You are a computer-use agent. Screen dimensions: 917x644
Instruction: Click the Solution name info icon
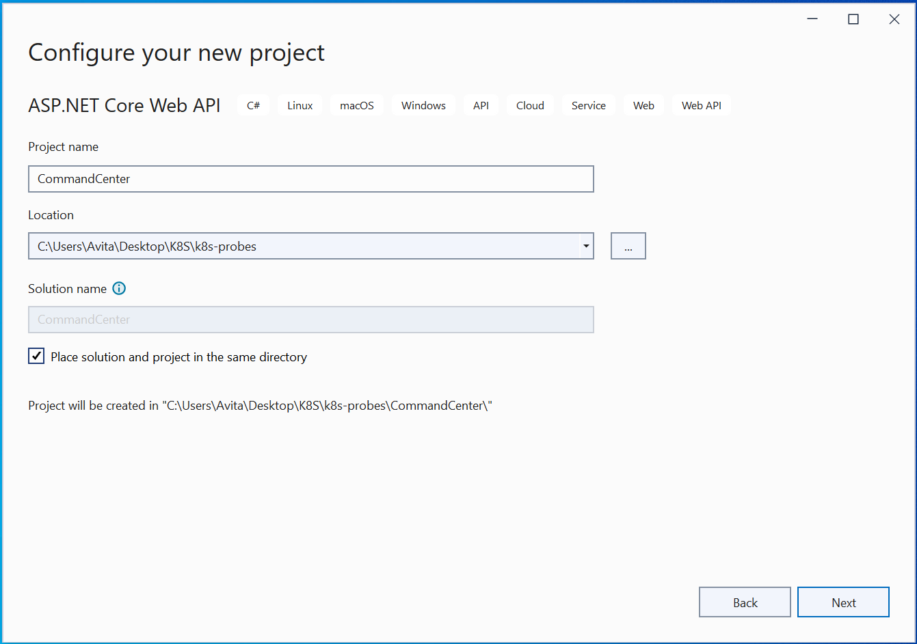tap(119, 288)
